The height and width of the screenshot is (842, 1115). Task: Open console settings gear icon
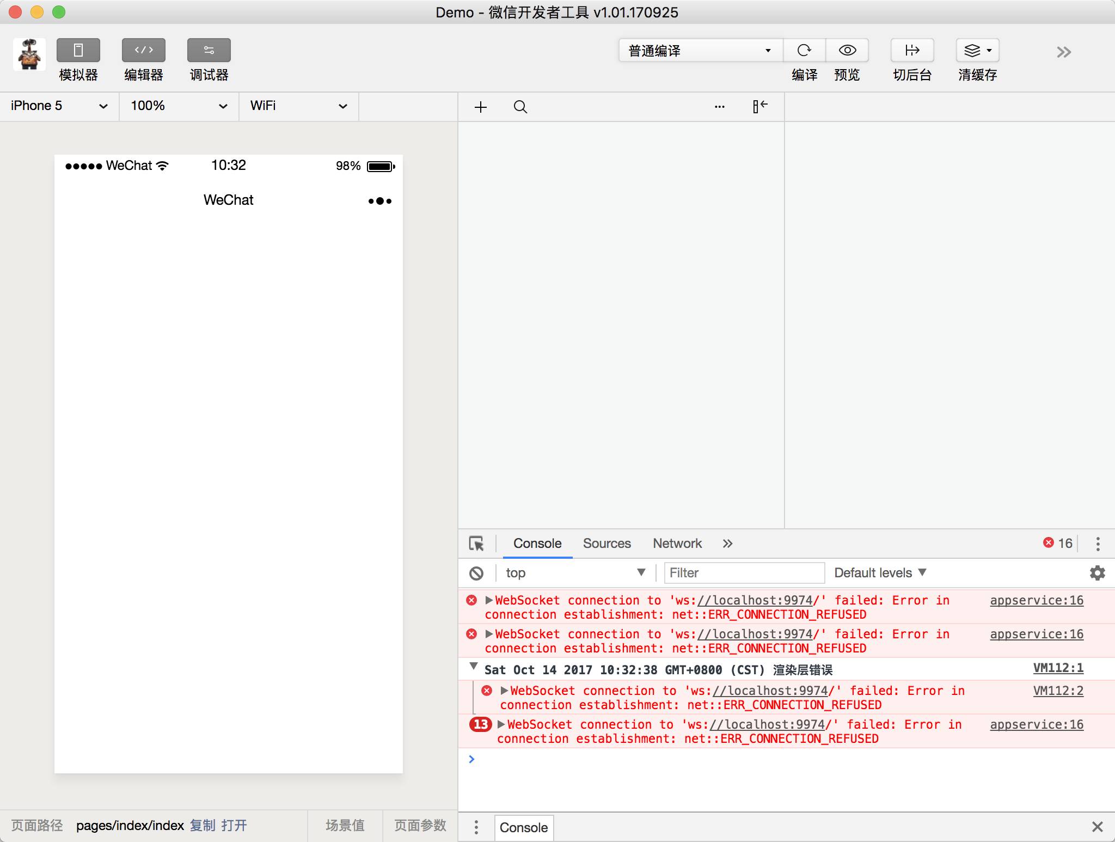pos(1097,573)
